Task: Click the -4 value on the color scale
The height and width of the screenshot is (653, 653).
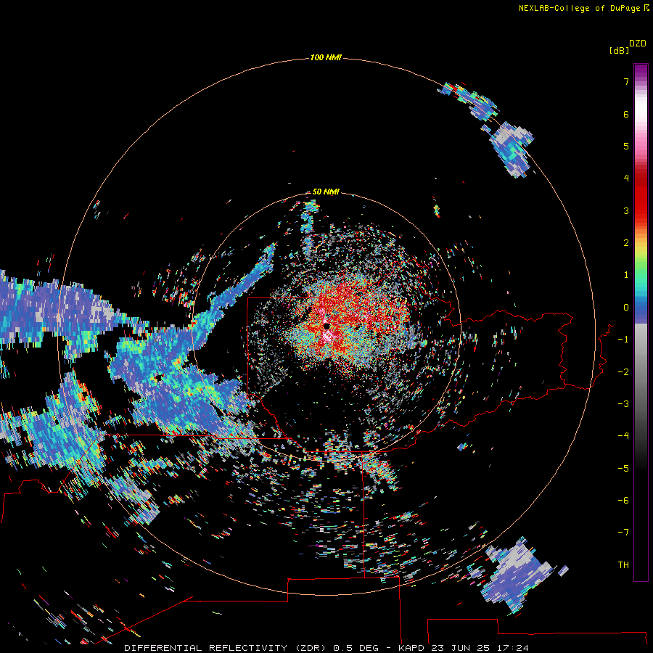Action: click(623, 436)
